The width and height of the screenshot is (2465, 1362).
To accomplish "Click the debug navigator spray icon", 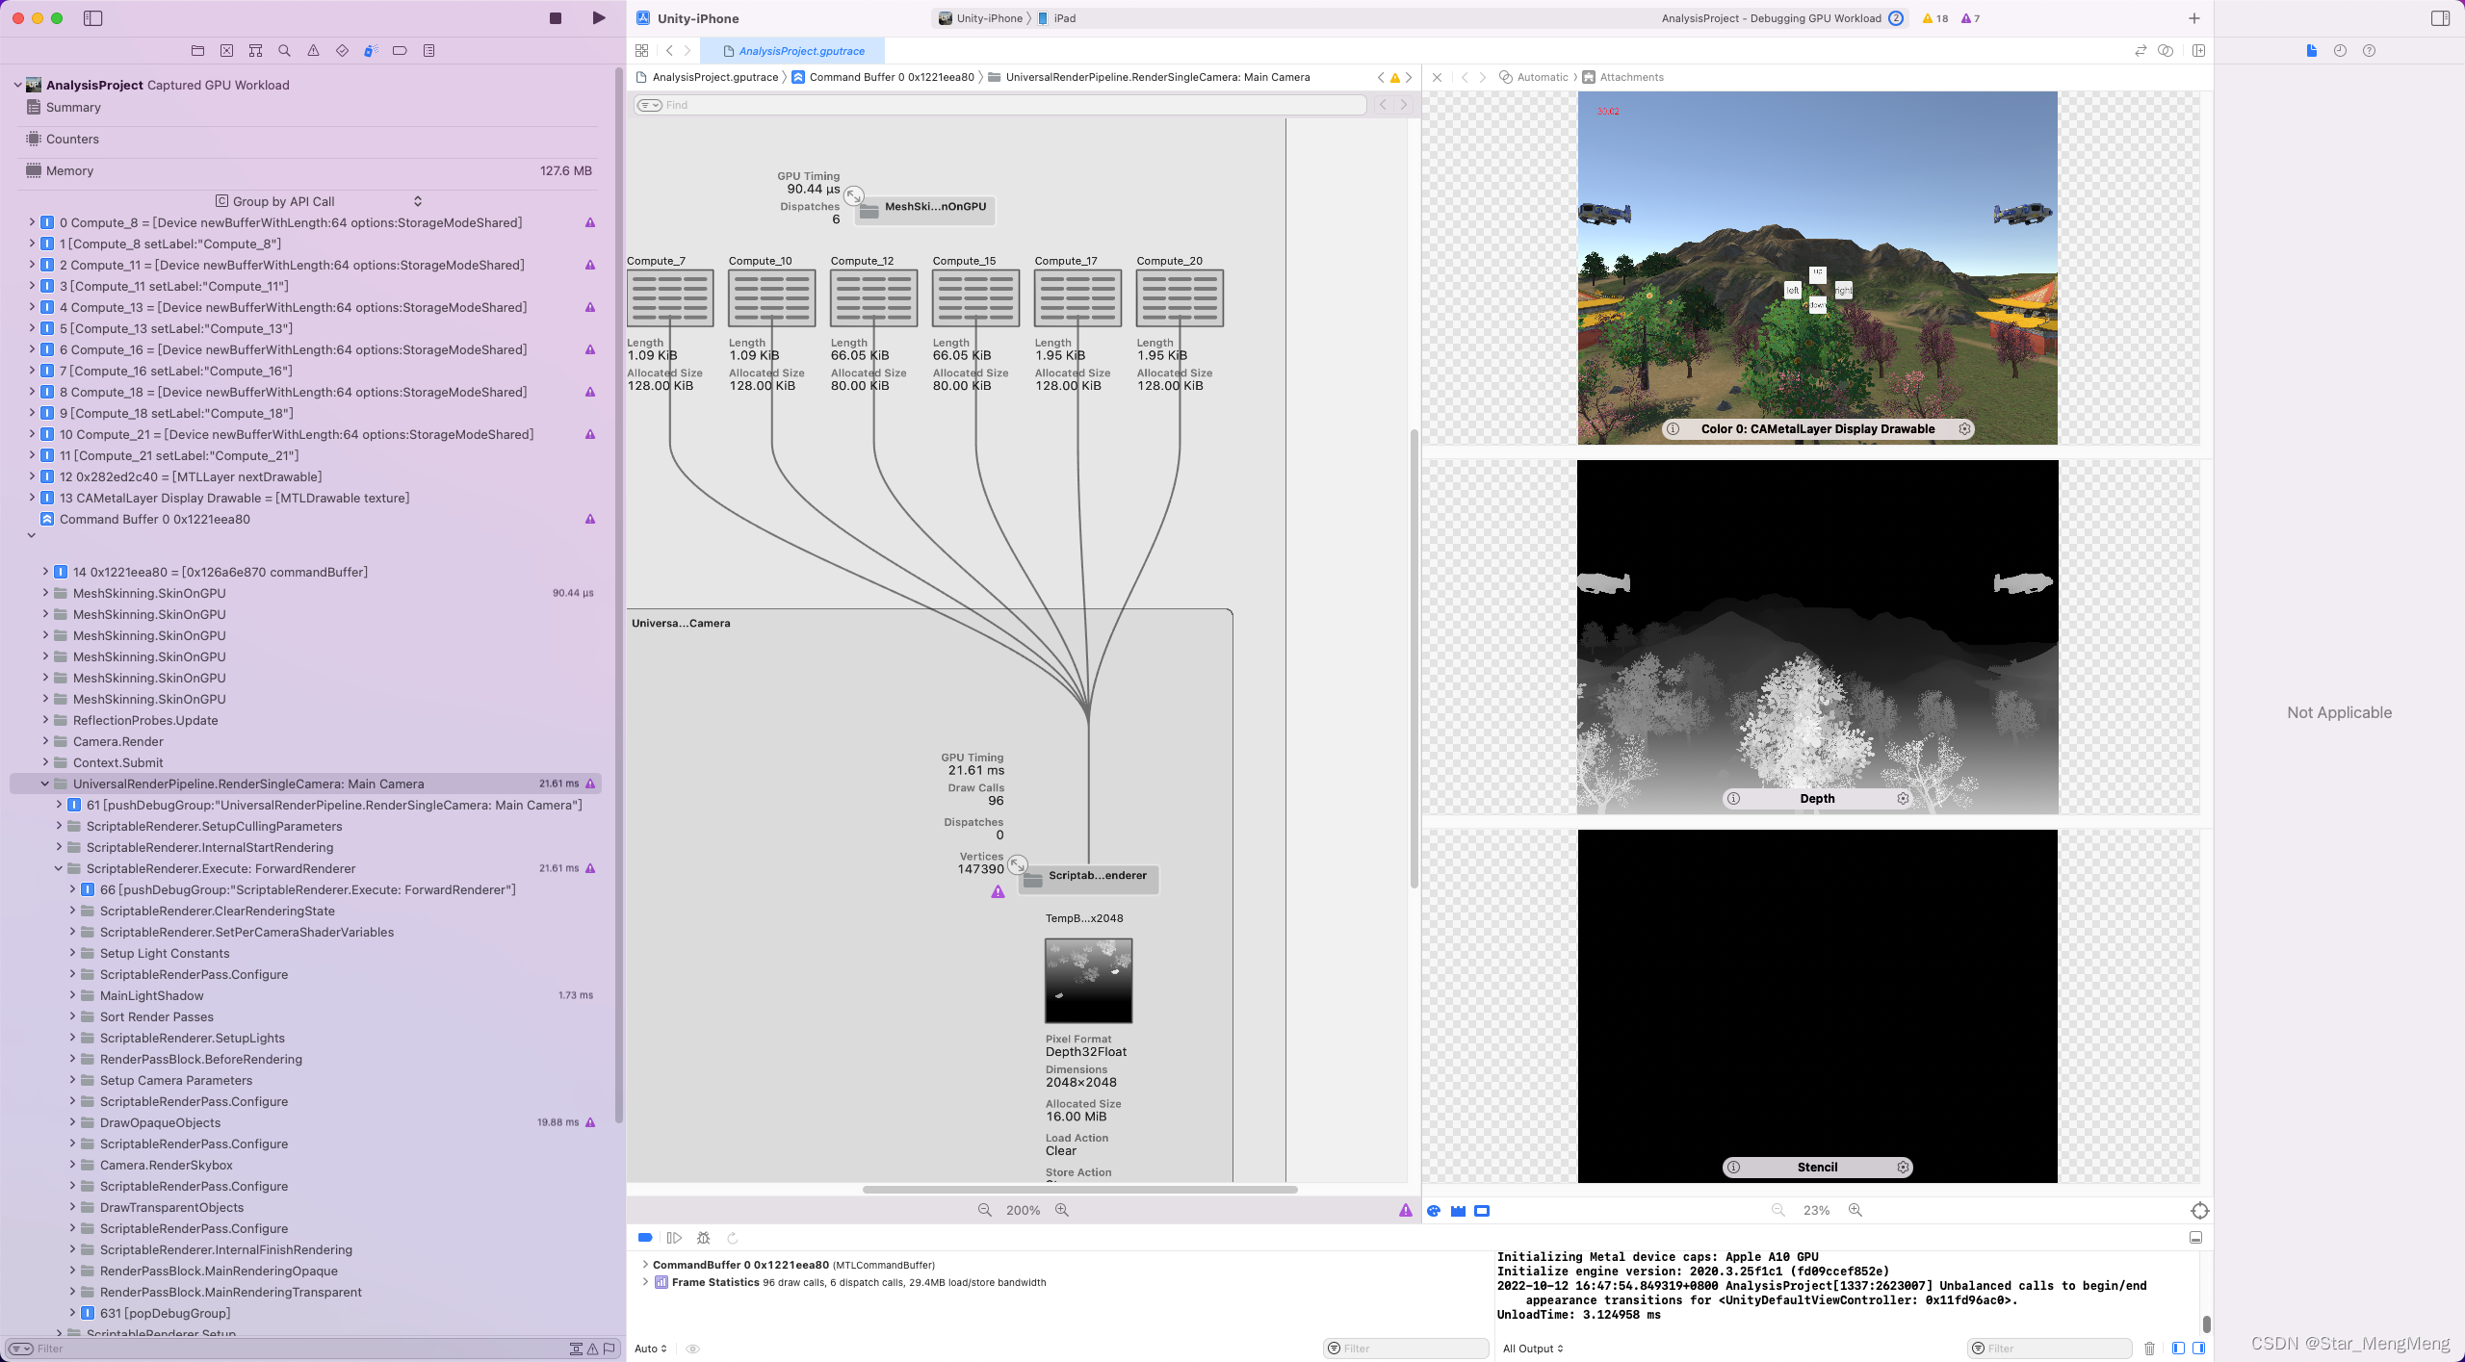I will pos(371,51).
